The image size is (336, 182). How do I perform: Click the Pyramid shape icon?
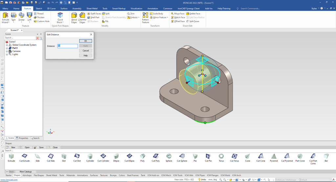click(274, 156)
